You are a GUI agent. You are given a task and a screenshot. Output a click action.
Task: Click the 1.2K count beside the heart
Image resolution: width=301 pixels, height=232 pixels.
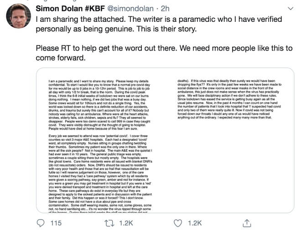click(x=195, y=223)
